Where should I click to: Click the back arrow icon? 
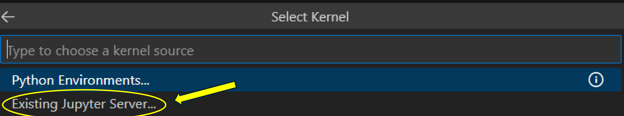coord(8,17)
